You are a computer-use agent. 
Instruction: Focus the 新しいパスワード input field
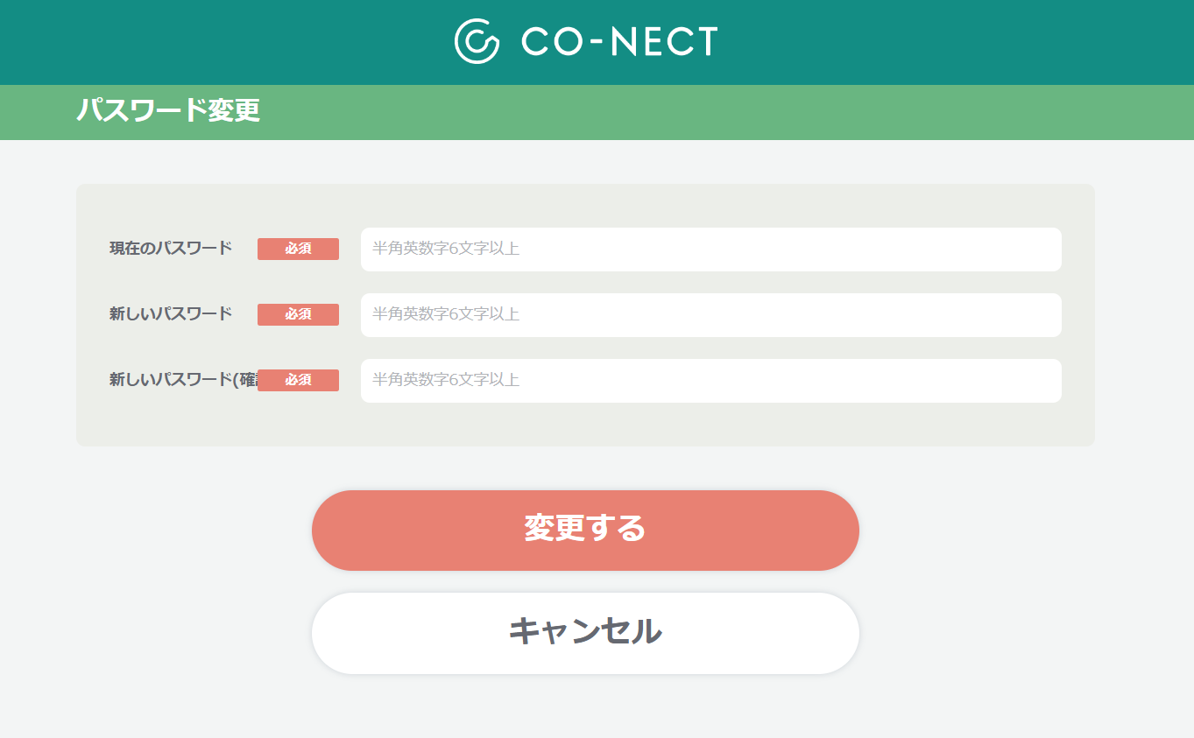(710, 315)
